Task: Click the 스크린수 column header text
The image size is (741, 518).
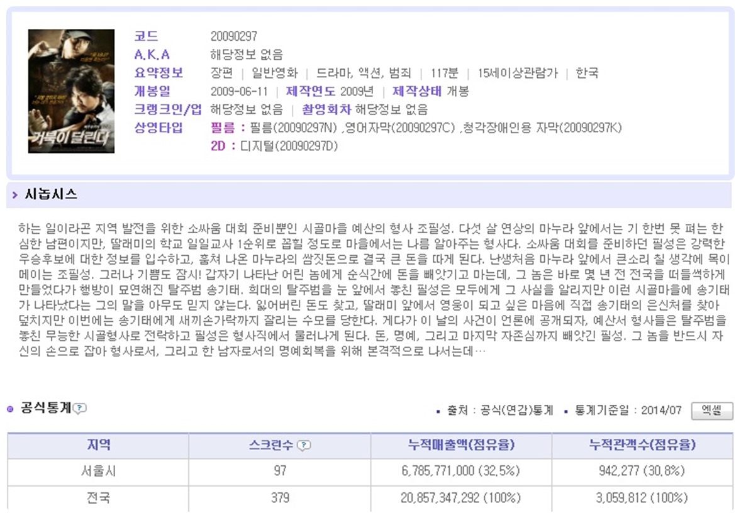Action: click(x=270, y=446)
